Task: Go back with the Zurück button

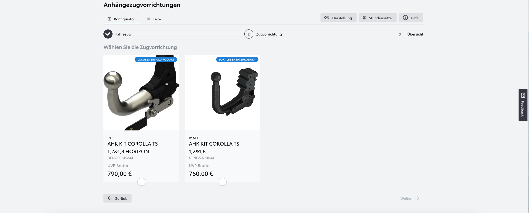Action: click(x=117, y=198)
